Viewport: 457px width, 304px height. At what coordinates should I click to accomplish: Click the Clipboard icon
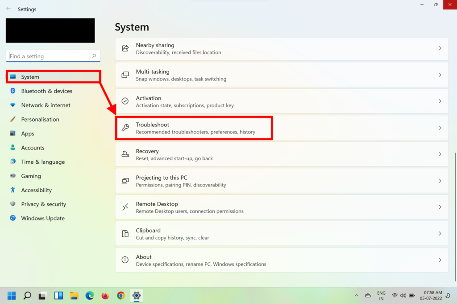click(x=125, y=234)
